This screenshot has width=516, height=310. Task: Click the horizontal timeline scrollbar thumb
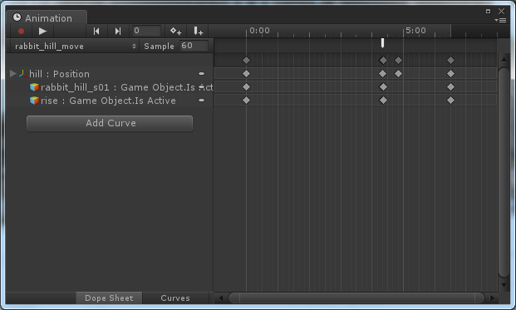pos(356,298)
